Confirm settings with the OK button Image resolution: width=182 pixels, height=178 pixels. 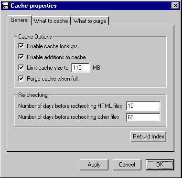click(x=160, y=165)
